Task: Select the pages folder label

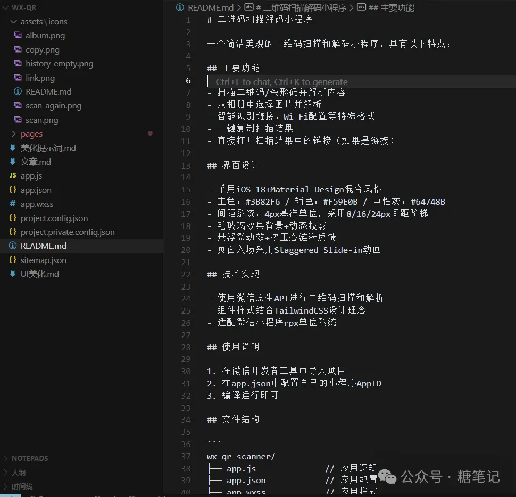Action: (x=31, y=134)
